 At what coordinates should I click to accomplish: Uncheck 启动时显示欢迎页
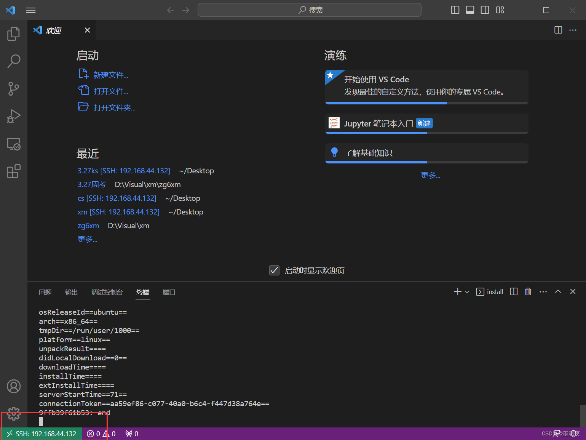[x=274, y=270]
